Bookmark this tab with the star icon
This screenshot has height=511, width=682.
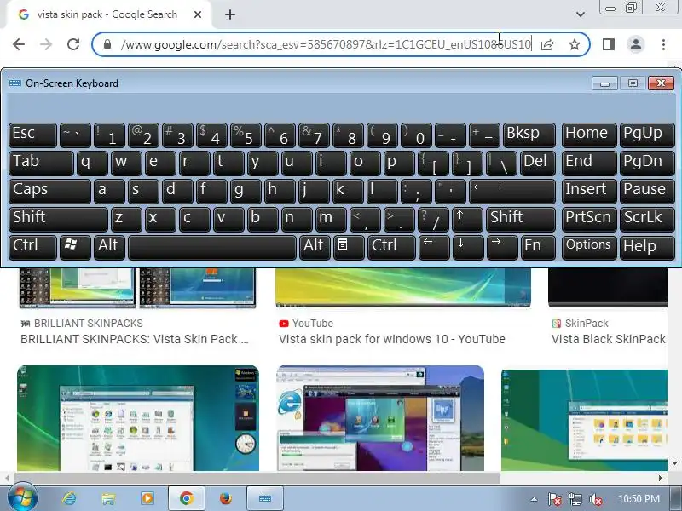pos(575,44)
